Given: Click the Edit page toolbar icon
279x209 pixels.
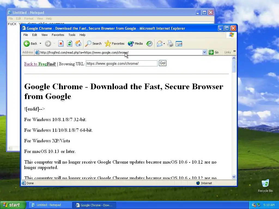Looking at the screenshot, I should (x=179, y=44).
